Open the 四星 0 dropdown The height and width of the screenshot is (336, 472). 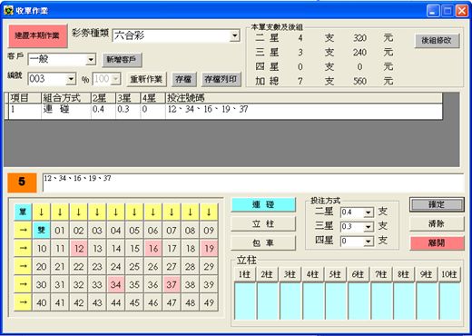(369, 242)
